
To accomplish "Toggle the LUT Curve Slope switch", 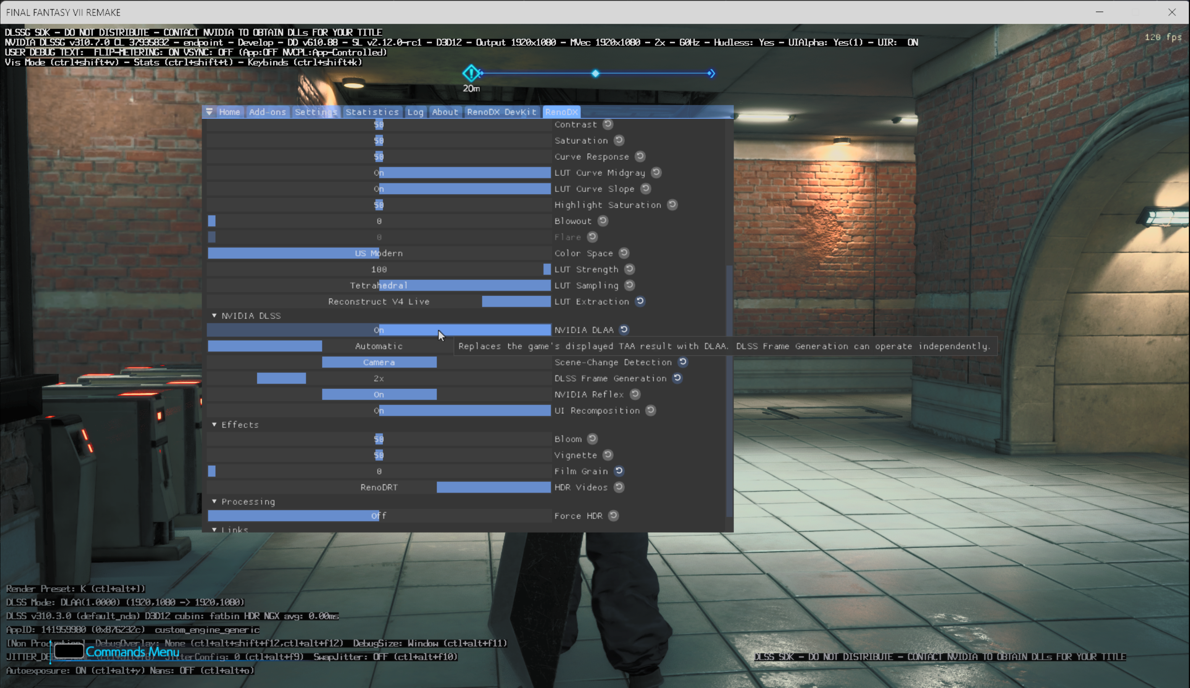I will 379,189.
